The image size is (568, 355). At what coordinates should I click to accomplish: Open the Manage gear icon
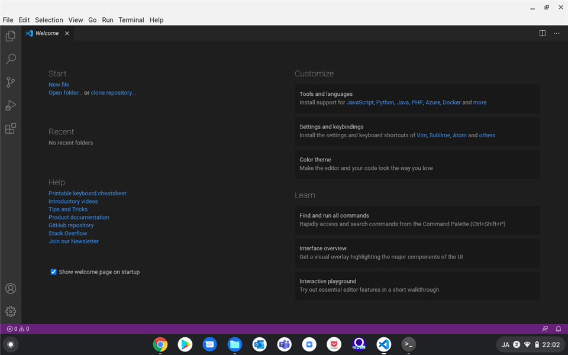point(11,312)
